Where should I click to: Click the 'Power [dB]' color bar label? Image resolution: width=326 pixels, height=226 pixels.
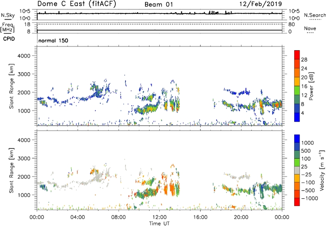pos(311,86)
